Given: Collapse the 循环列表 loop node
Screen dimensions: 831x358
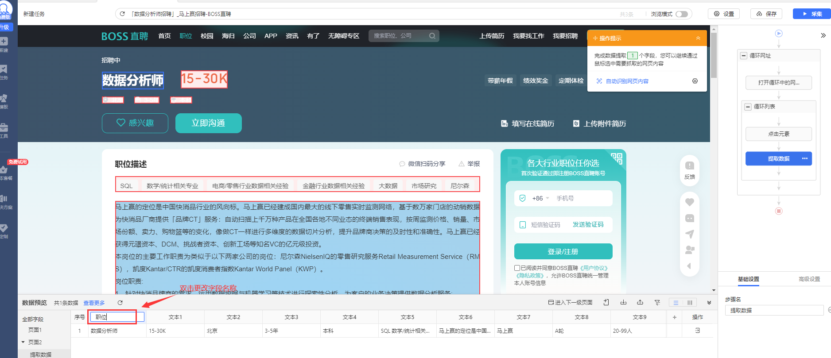Looking at the screenshot, I should point(748,107).
